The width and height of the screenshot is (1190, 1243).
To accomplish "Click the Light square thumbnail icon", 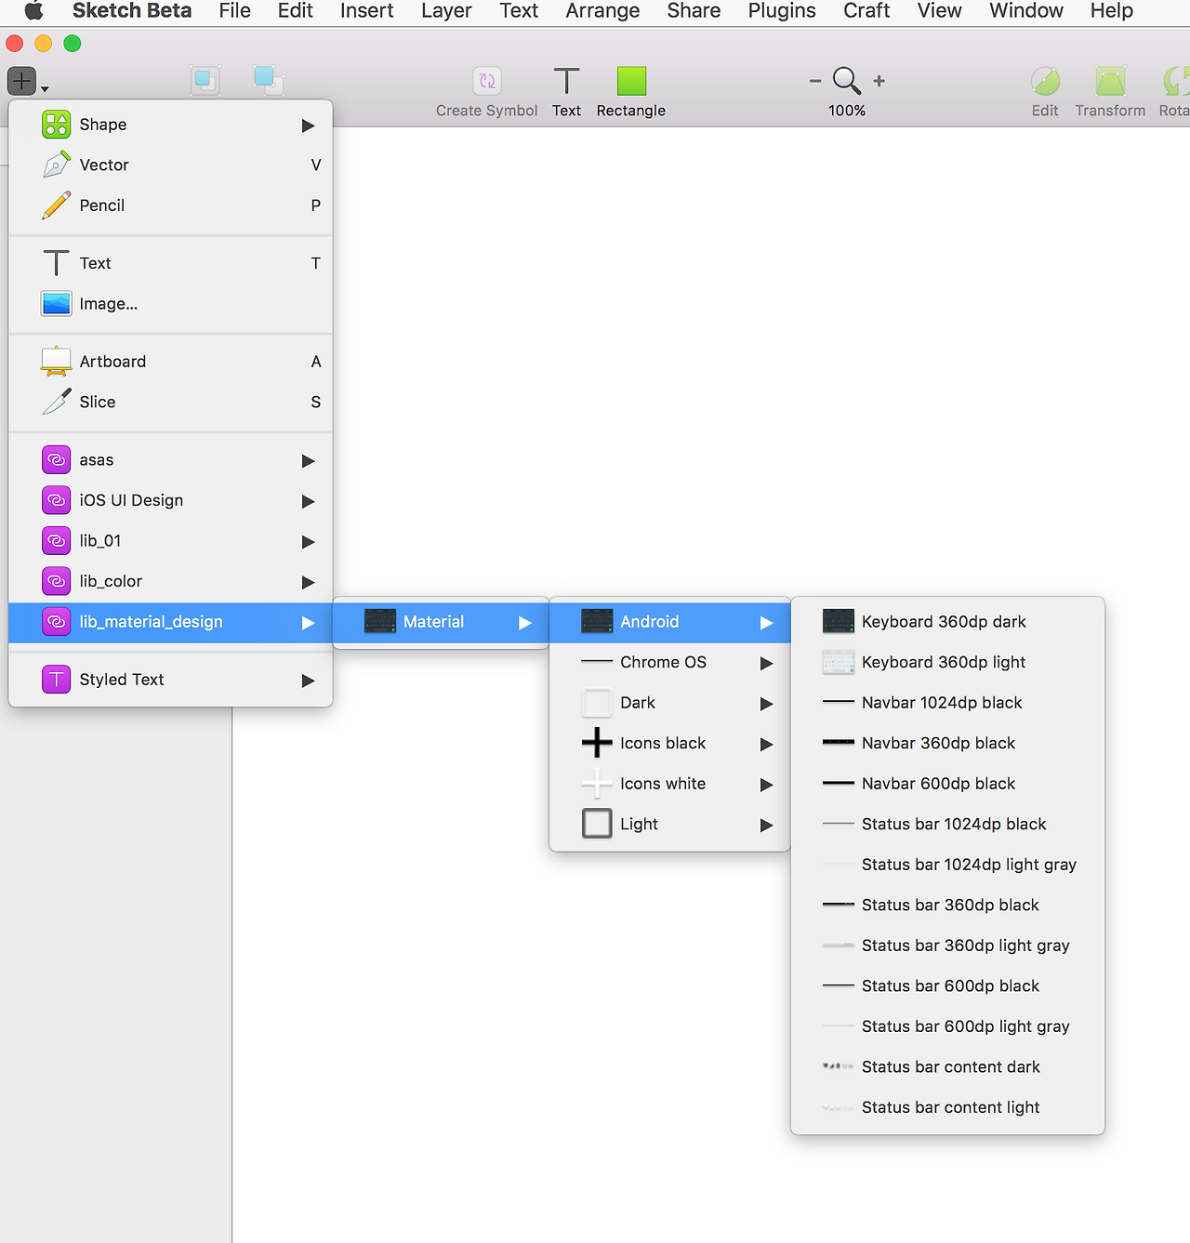I will coord(597,824).
